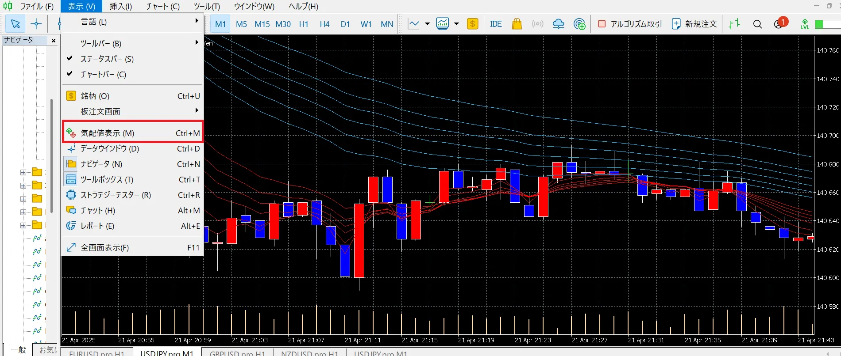Expand the 言語 (L) submenu
This screenshot has width=841, height=356.
click(x=133, y=22)
